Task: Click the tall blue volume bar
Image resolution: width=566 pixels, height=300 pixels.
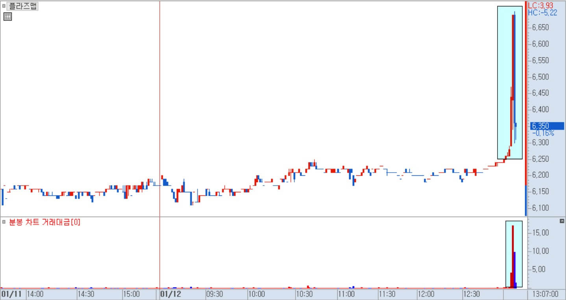Action: (x=514, y=270)
